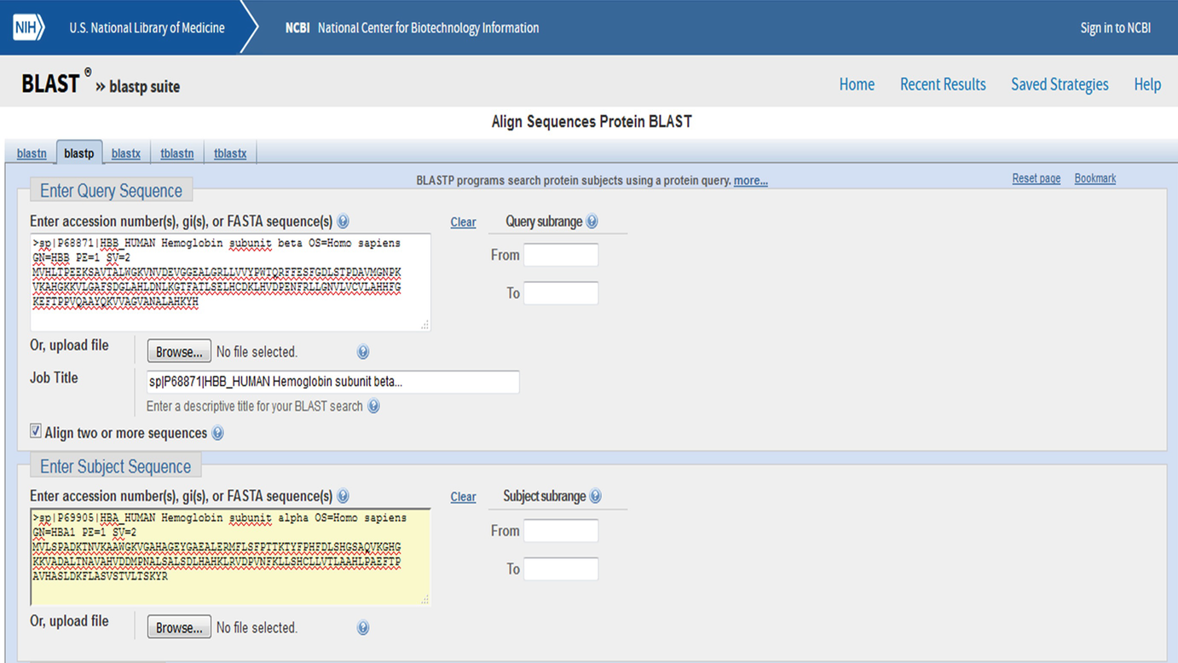Focus the Subject subrange From field
This screenshot has width=1178, height=663.
561,531
